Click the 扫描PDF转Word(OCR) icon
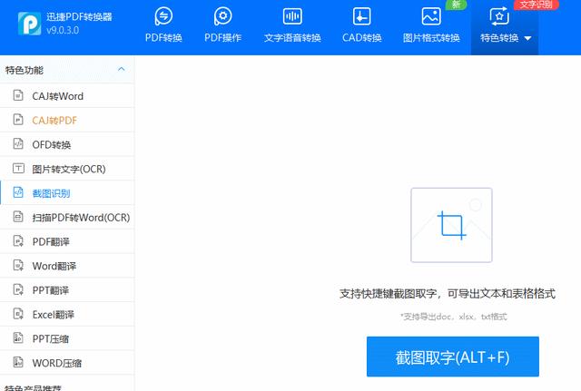Screen dimensions: 581x391 pos(18,217)
